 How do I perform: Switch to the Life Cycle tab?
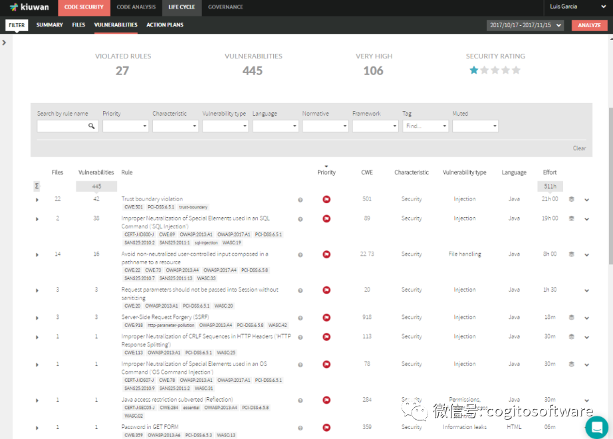point(182,7)
